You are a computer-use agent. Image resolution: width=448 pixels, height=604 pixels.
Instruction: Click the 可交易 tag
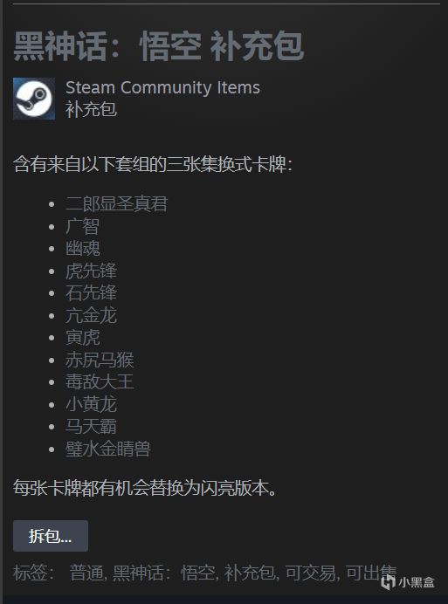(x=311, y=573)
